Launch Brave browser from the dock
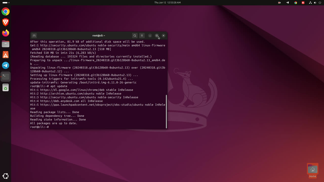The width and height of the screenshot is (324, 182). point(6,22)
